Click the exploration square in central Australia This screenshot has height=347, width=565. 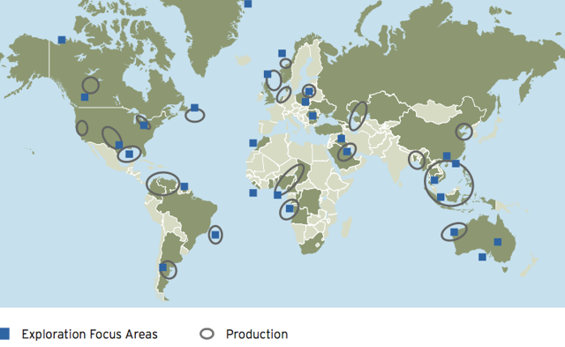point(498,242)
